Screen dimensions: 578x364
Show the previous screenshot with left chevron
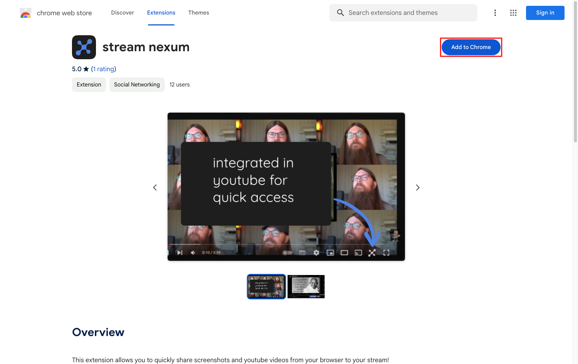pos(155,187)
